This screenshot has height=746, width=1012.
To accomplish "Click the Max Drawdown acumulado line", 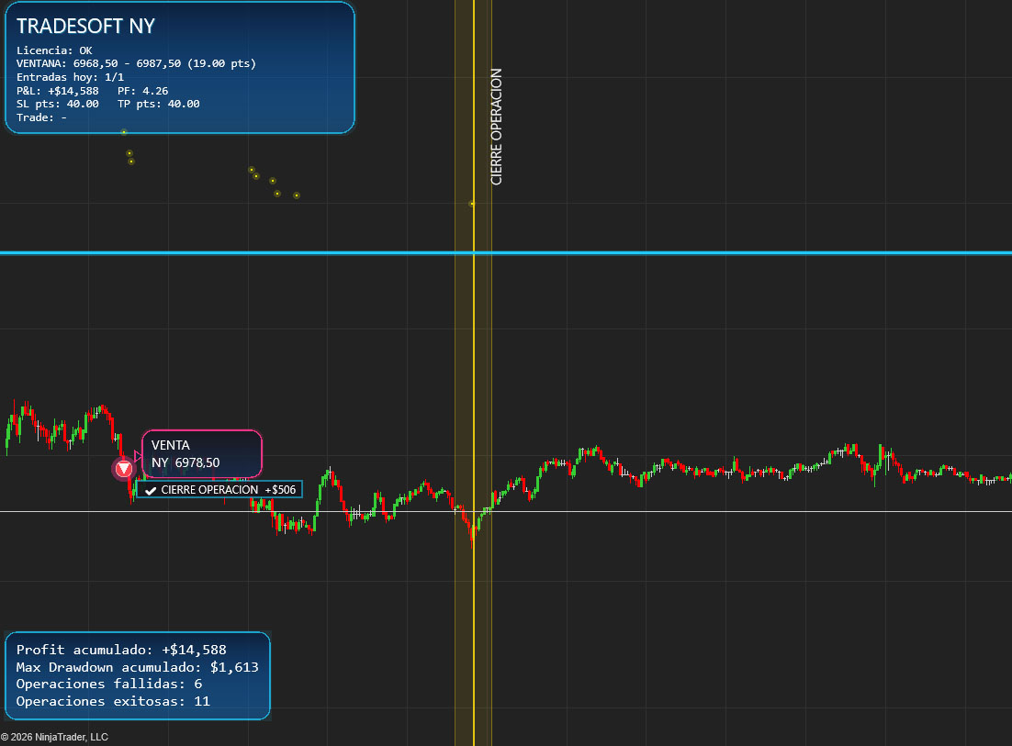I will coord(137,667).
